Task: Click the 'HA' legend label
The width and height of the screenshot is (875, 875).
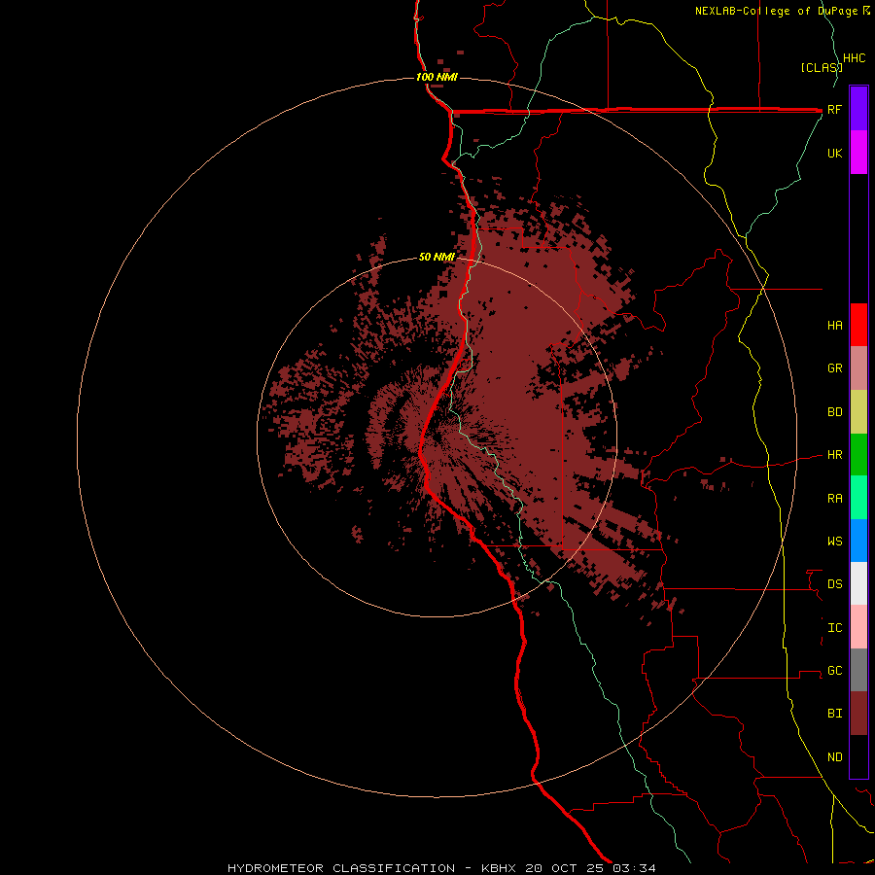Action: [x=834, y=325]
